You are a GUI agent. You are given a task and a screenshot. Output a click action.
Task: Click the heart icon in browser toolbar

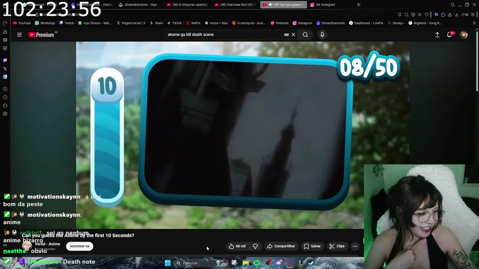pos(427,15)
